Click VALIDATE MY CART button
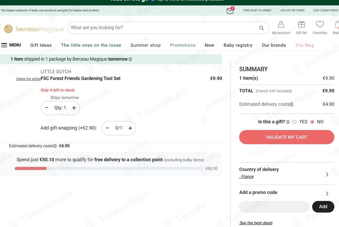This screenshot has width=339, height=227. click(287, 137)
